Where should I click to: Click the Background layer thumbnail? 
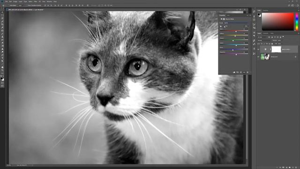(x=265, y=57)
